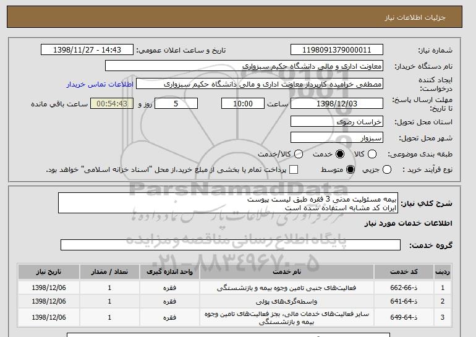Viewport: 476px width, 337px height.
Task: Click the days-remaining field showing 5
Action: pos(176,103)
